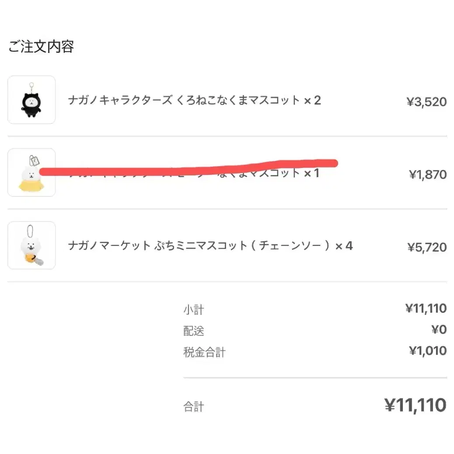Click the subtotal amount beside 小計
Image resolution: width=454 pixels, height=454 pixels.
pyautogui.click(x=426, y=309)
